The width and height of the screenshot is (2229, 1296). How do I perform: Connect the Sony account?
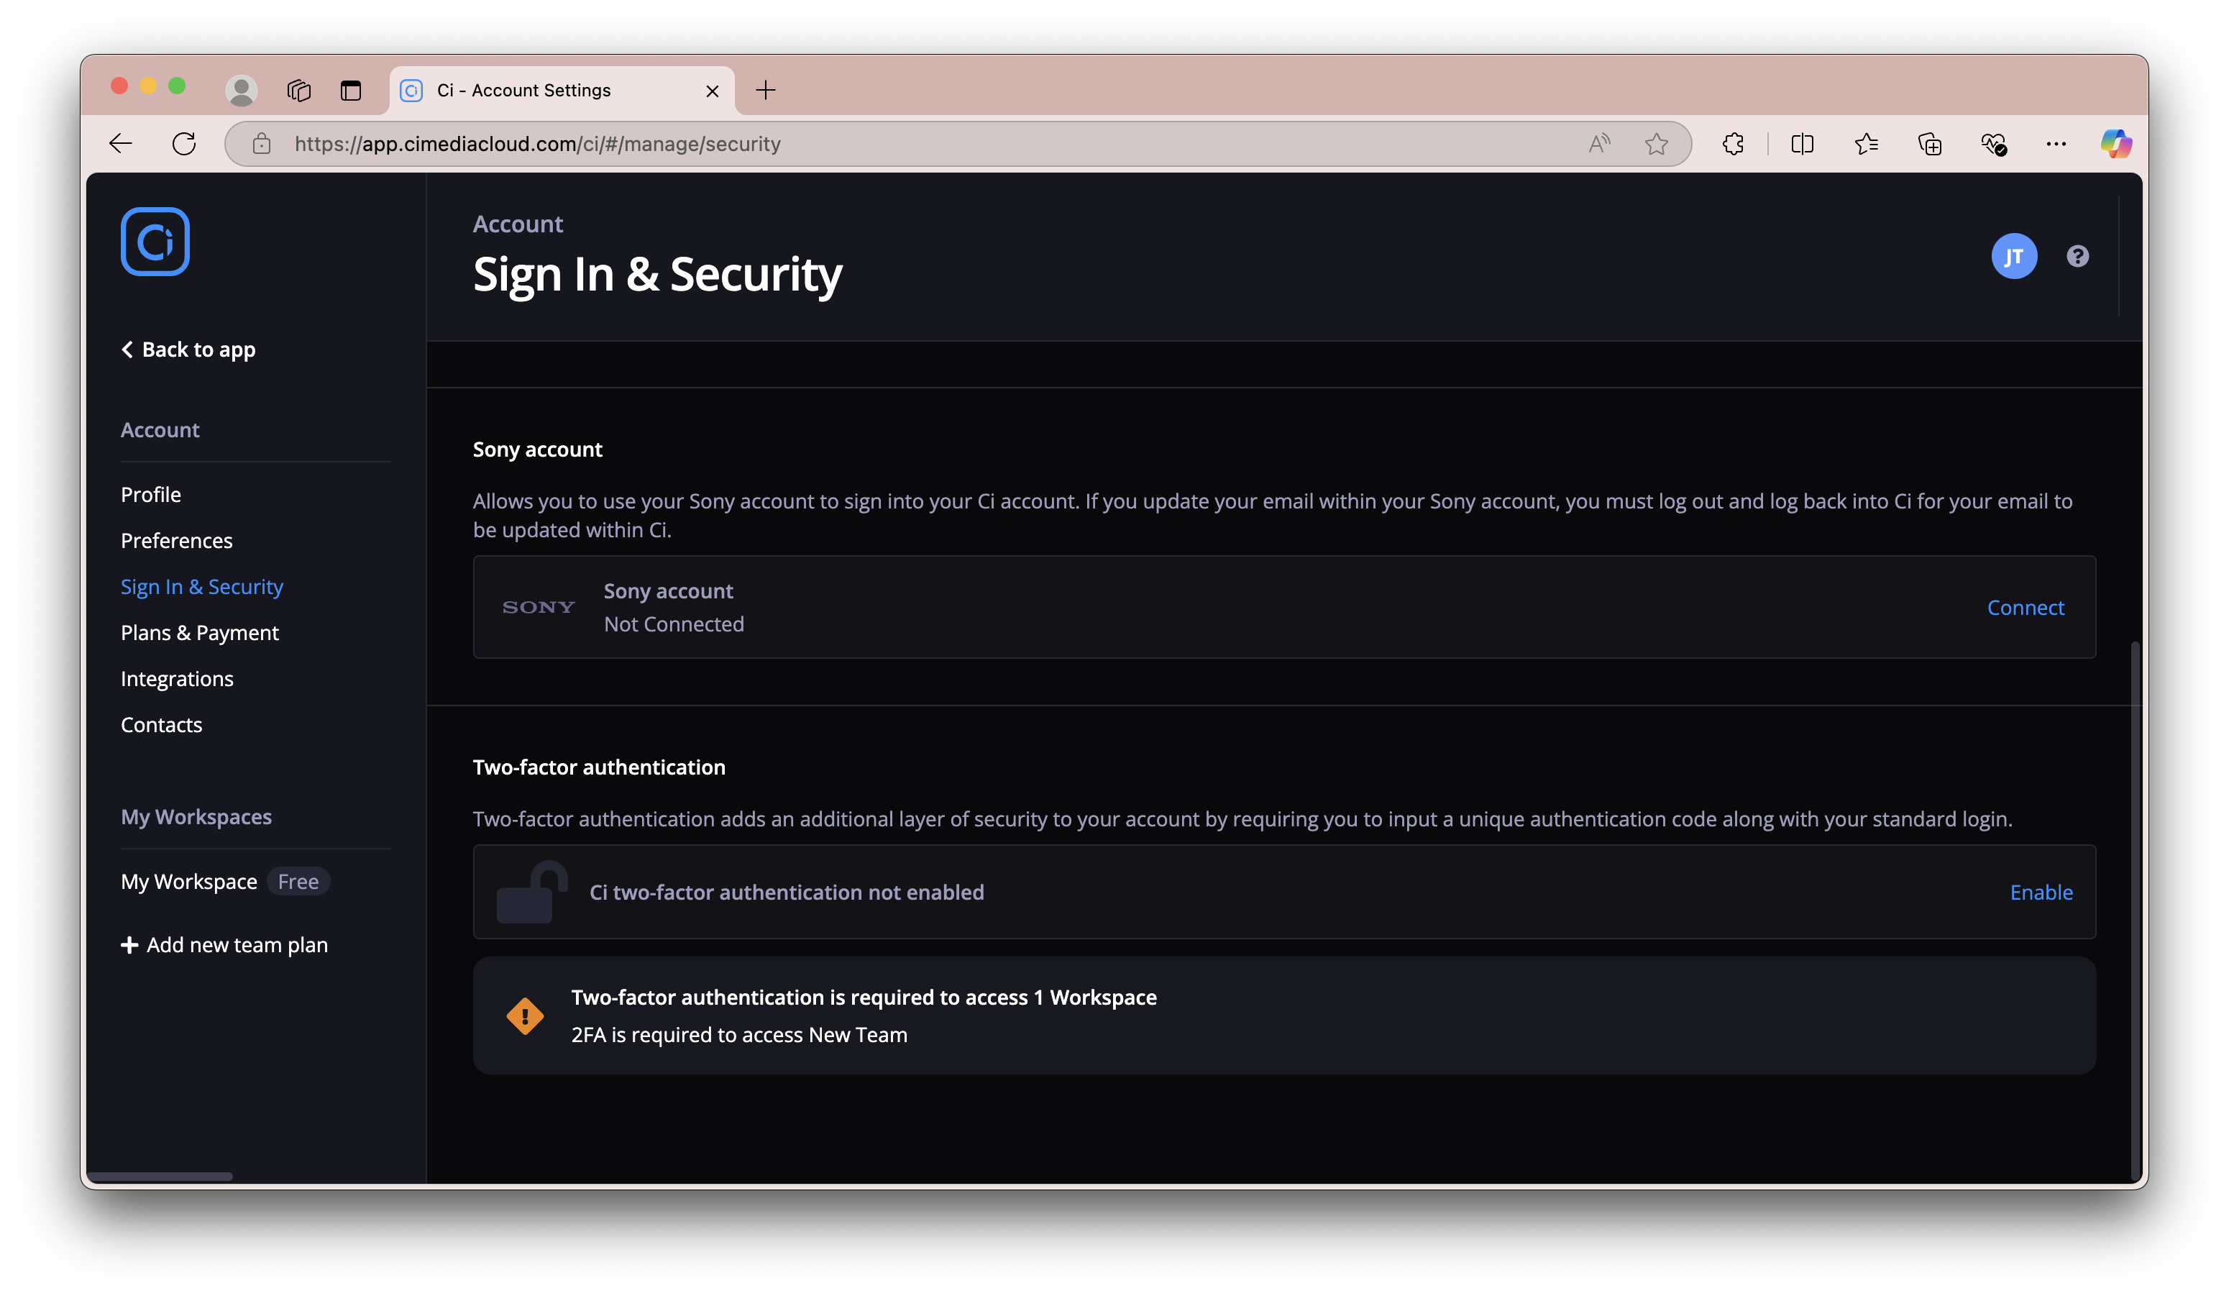[x=2026, y=608]
